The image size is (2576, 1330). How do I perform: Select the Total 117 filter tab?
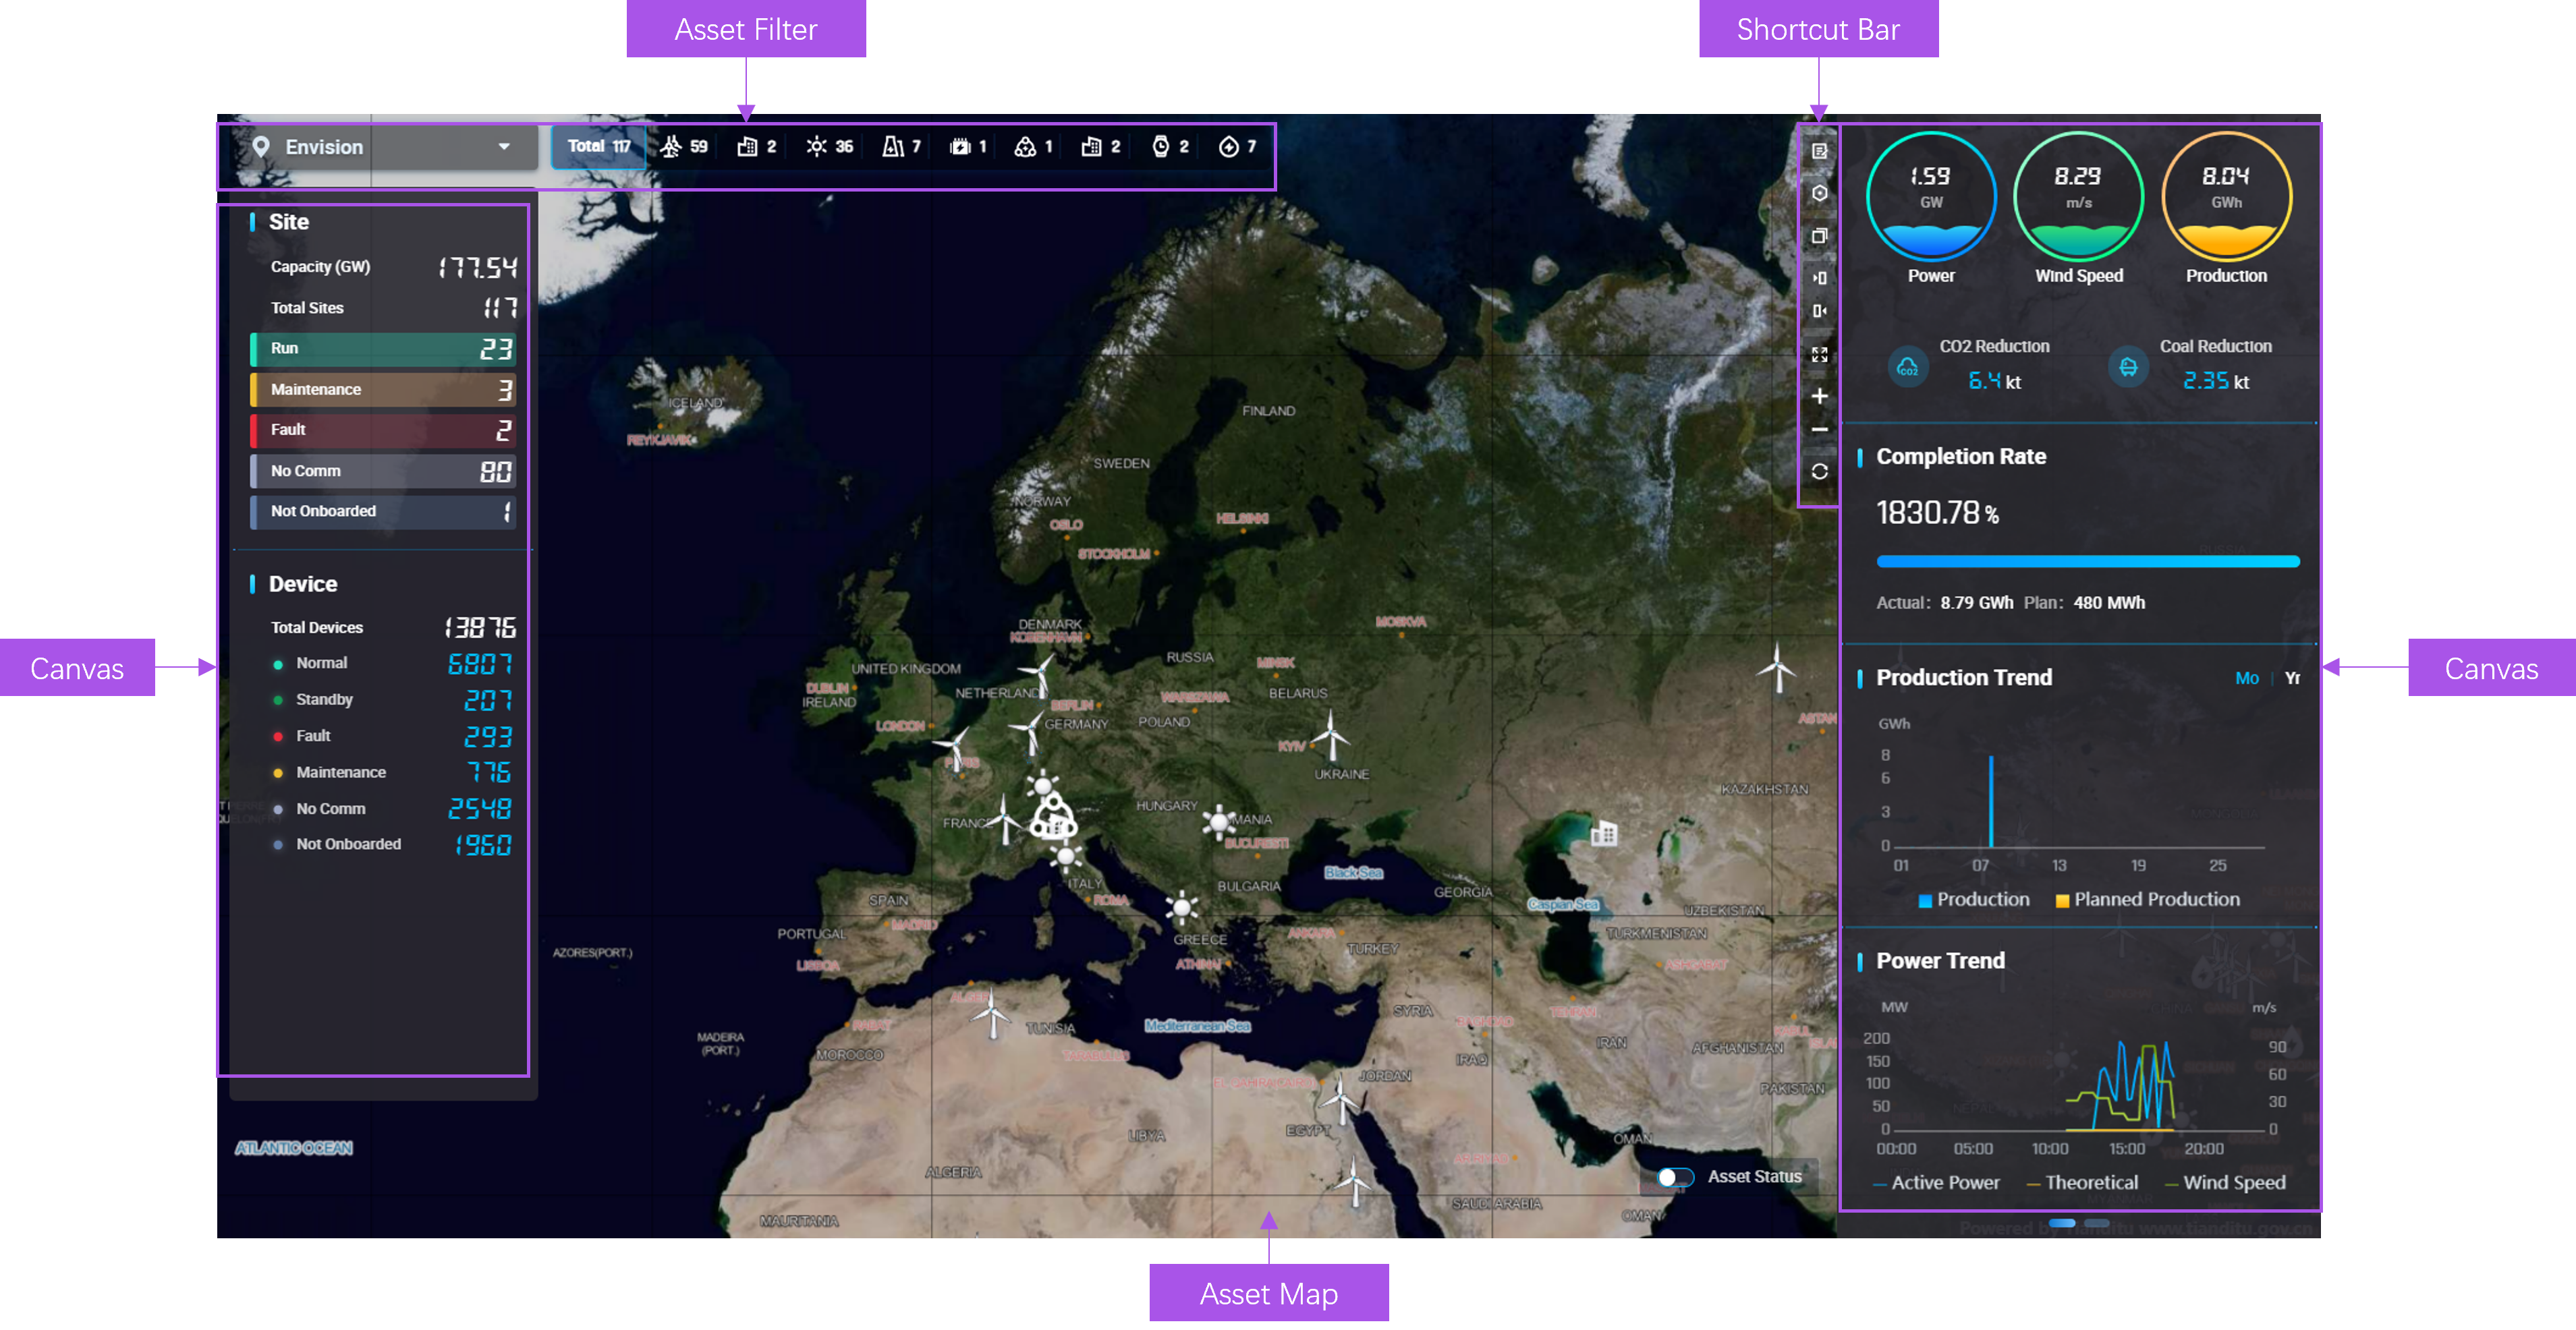pos(598,147)
